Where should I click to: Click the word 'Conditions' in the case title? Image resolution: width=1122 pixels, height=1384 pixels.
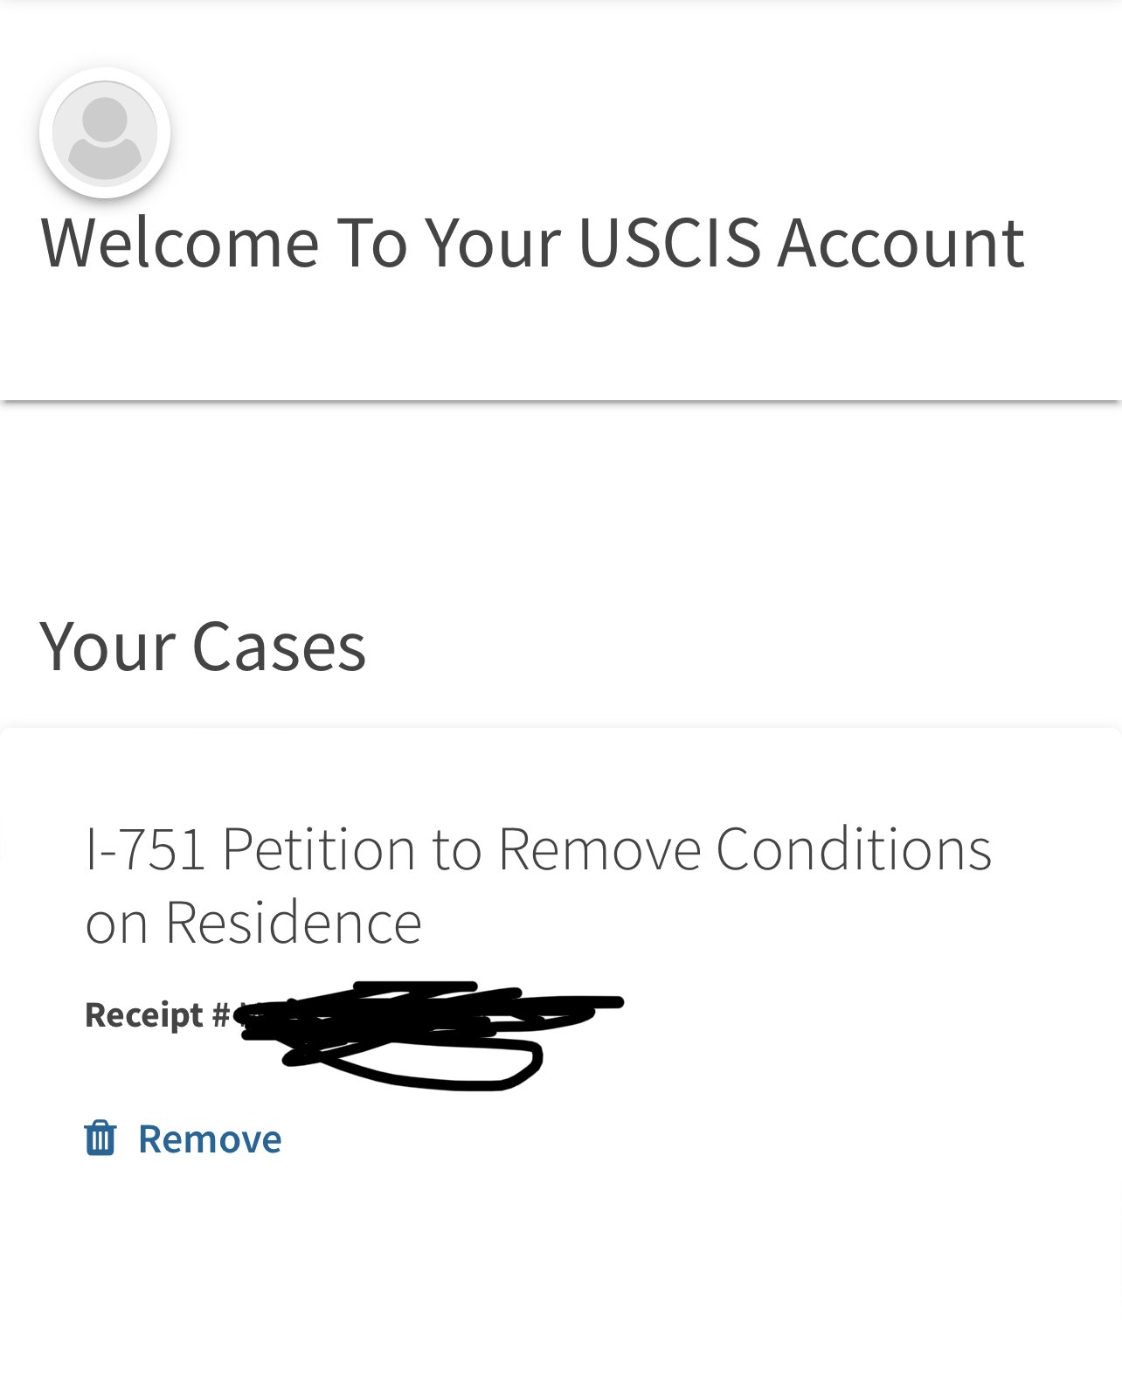(x=854, y=848)
